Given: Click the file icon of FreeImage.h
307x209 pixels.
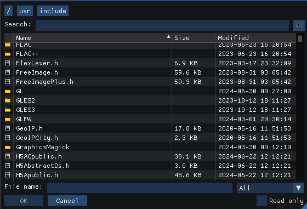Looking at the screenshot, I should pos(8,72).
